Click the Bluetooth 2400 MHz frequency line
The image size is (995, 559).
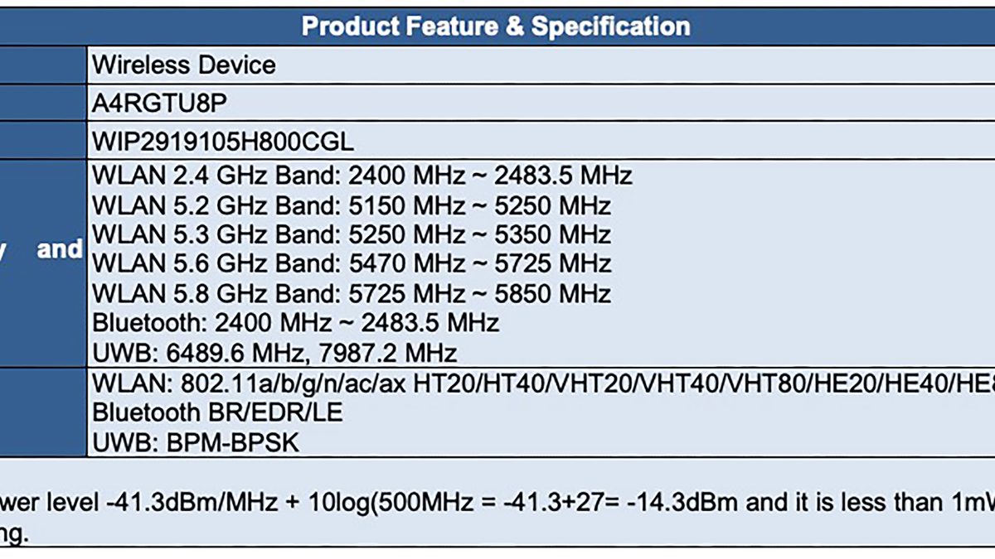[x=296, y=323]
